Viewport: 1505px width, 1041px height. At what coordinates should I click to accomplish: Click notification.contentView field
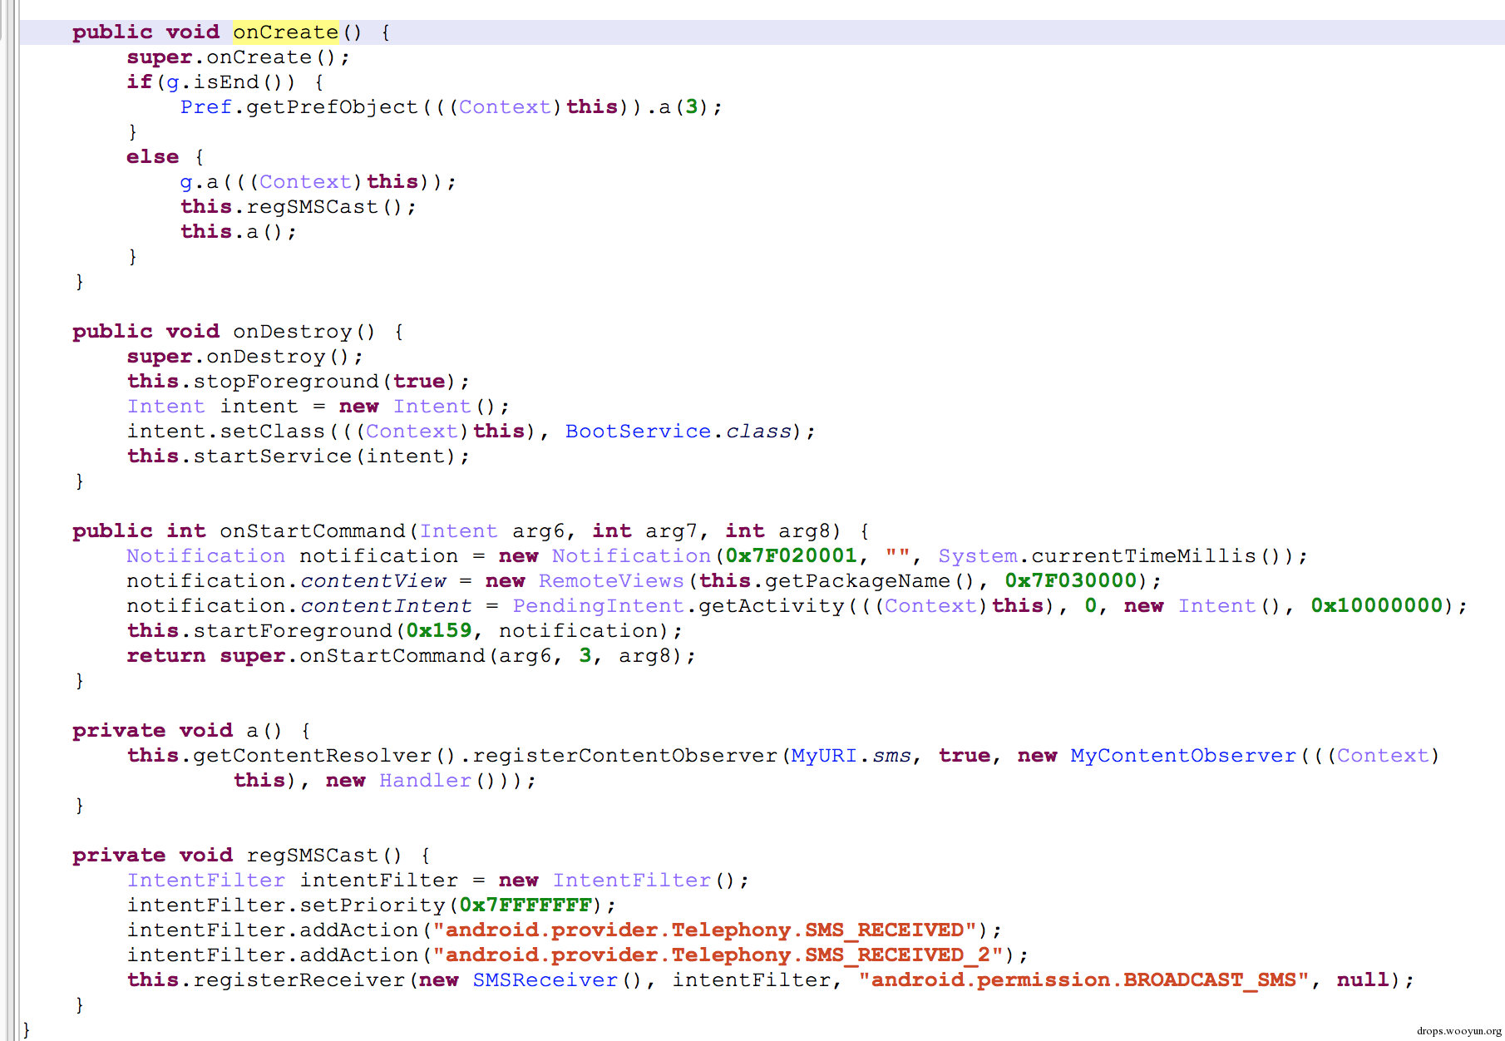(286, 581)
